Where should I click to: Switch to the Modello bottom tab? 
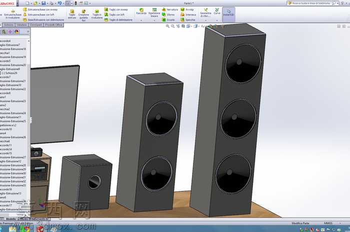coord(10,219)
